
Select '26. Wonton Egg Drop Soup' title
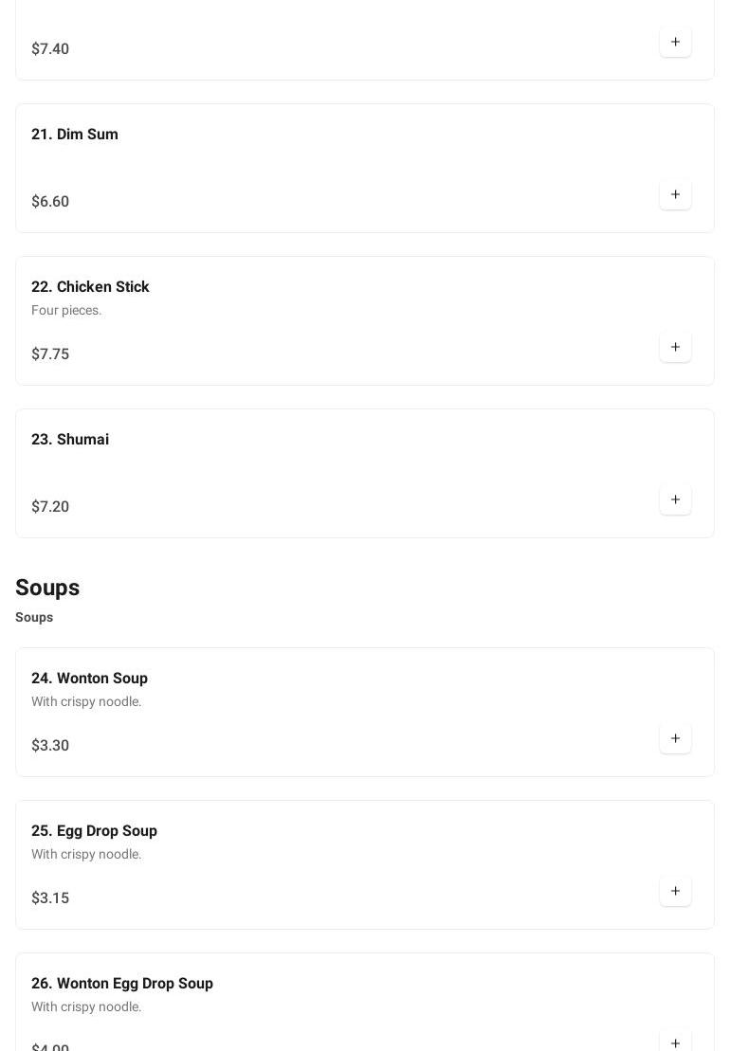(x=122, y=984)
